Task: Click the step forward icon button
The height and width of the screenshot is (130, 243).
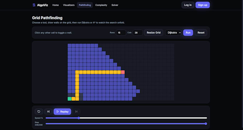Action: click(76, 111)
